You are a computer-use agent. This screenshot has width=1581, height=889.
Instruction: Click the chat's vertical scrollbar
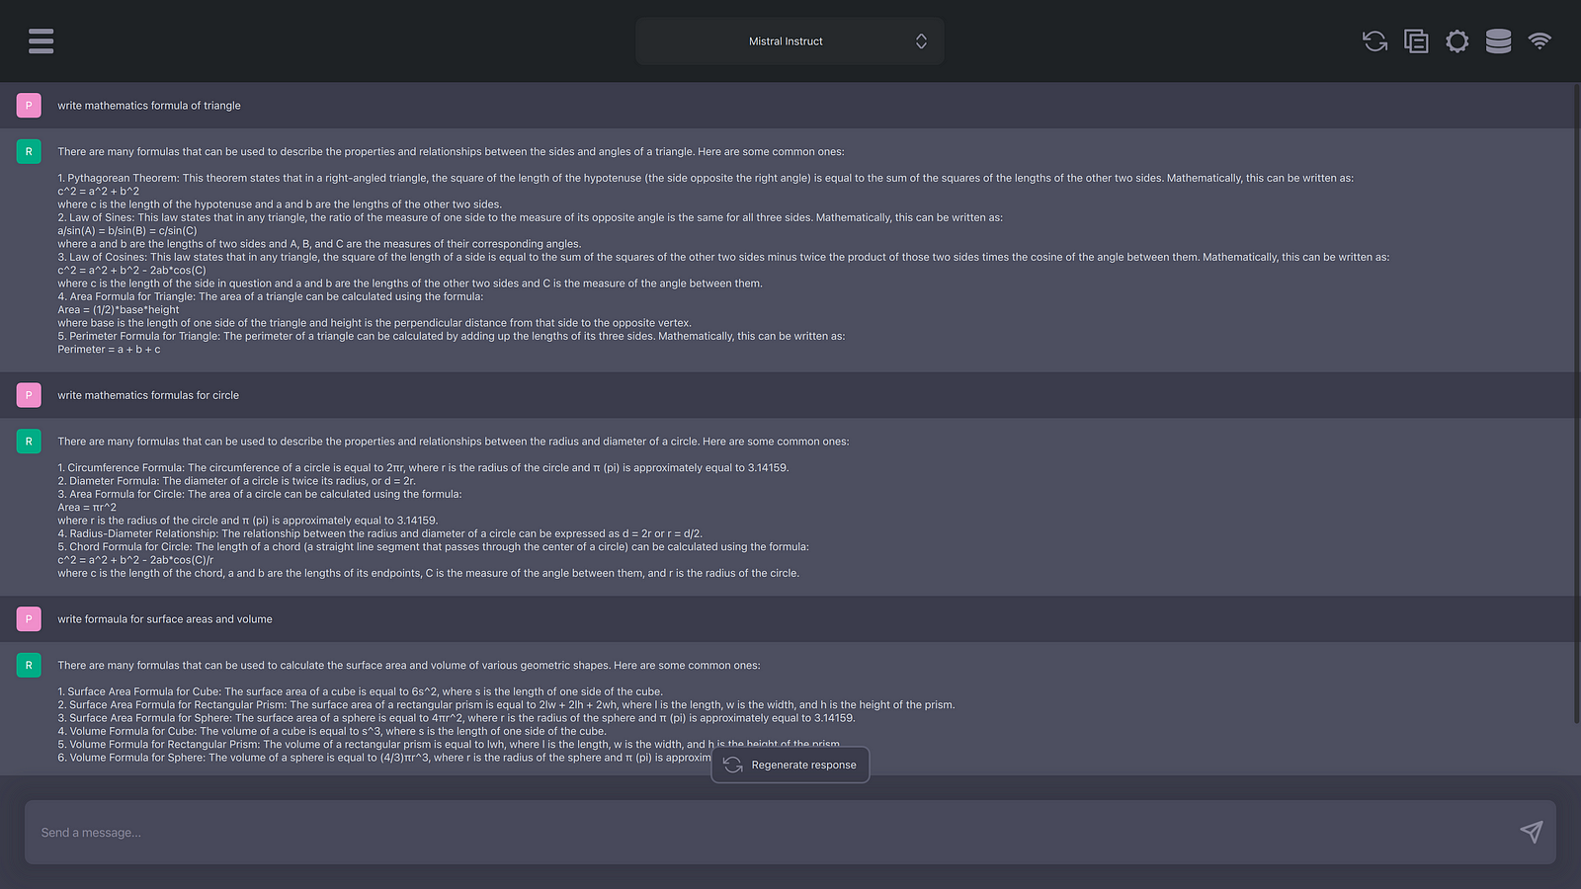[1575, 395]
